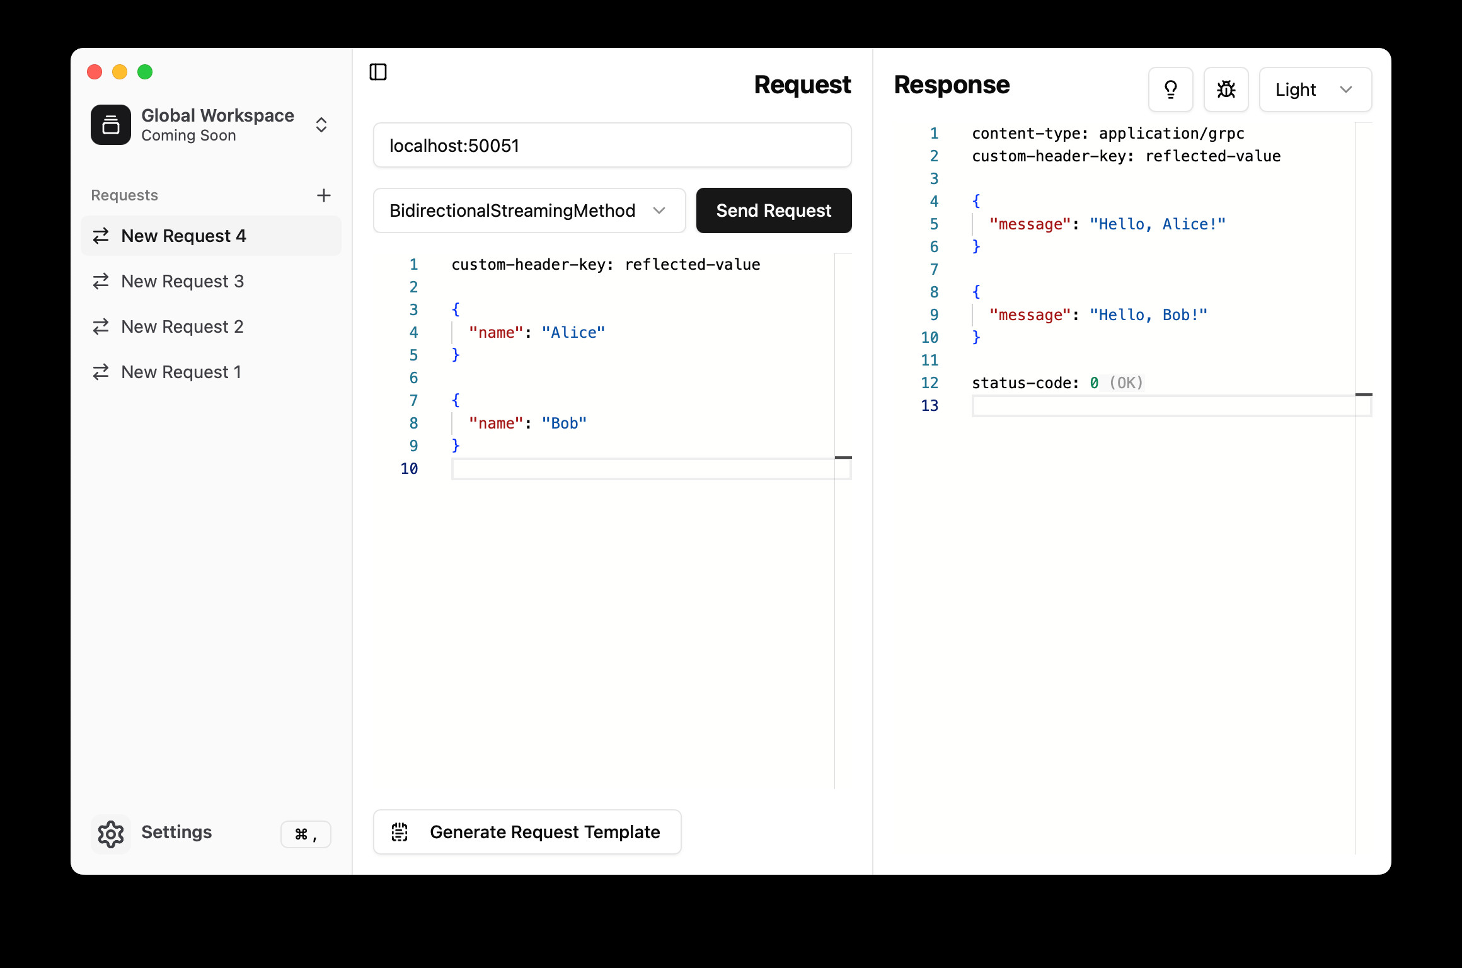Click the arrows icon beside New Request 3
The height and width of the screenshot is (968, 1462).
tap(101, 281)
